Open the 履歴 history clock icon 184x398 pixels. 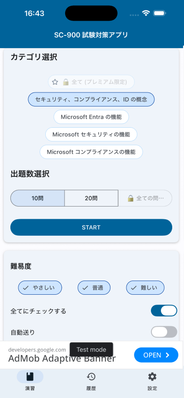91,377
